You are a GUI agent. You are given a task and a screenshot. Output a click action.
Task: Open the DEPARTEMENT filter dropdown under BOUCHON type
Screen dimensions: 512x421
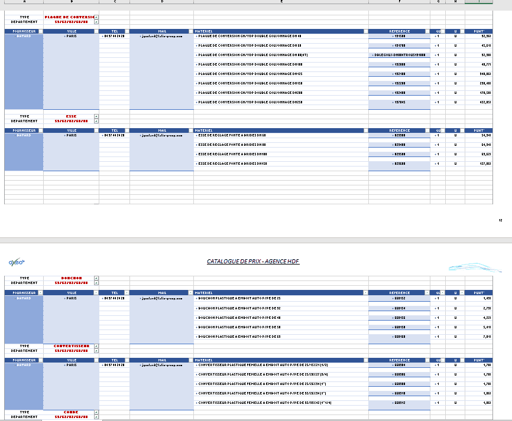pos(96,283)
